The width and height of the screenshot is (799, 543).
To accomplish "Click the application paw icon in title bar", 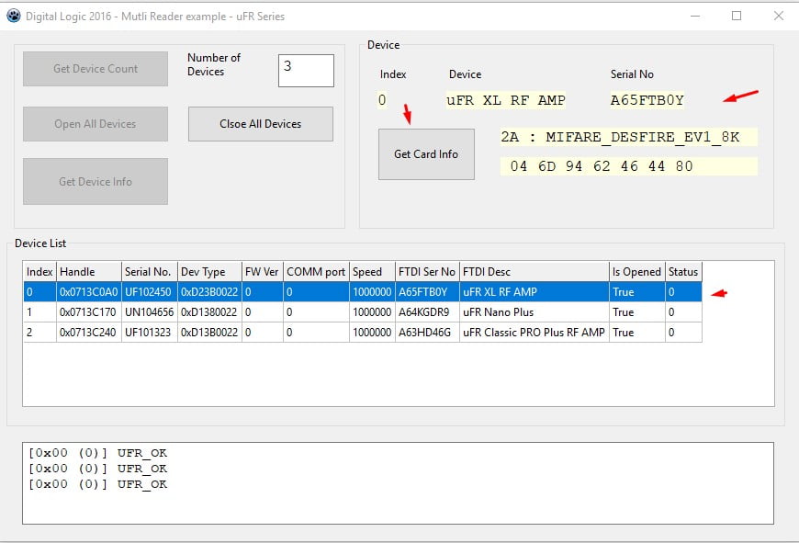I will tap(13, 16).
